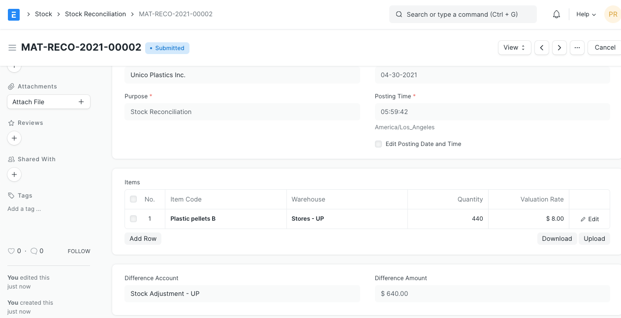Click the sidebar menu icon beside the title
This screenshot has width=621, height=318.
pos(12,48)
